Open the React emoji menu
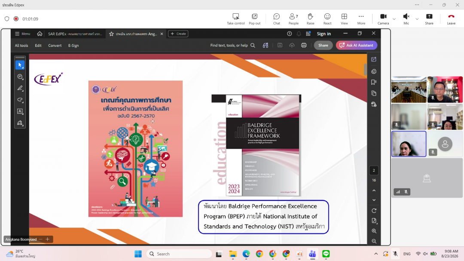The width and height of the screenshot is (464, 261). pos(327,19)
